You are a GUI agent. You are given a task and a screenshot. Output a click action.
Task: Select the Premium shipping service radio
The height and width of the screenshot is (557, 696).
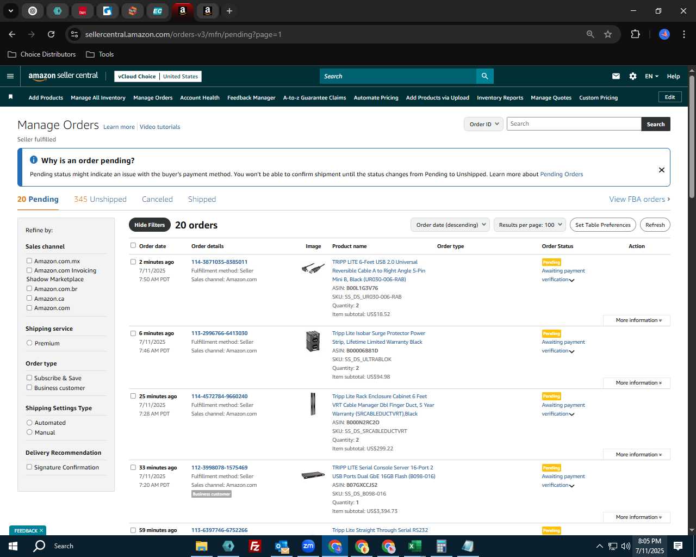coord(29,343)
